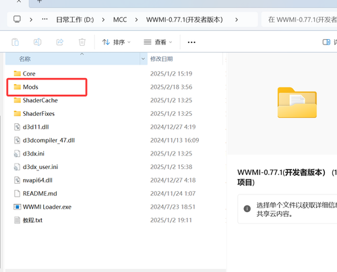Open the 排序 sort dropdown
This screenshot has width=337, height=272.
pyautogui.click(x=116, y=42)
